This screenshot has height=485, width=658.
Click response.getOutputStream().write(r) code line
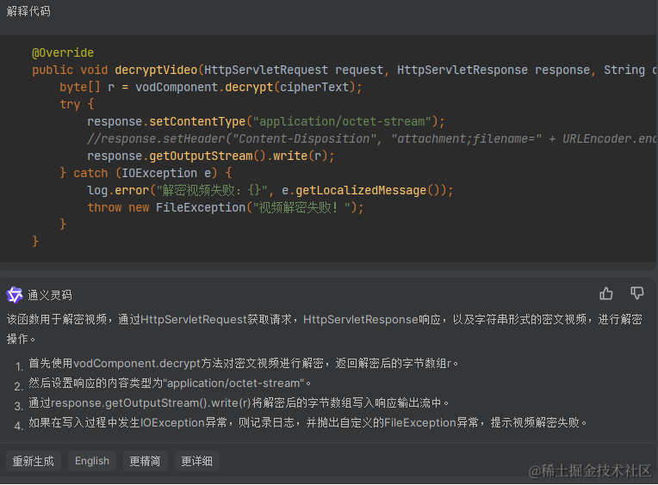tap(211, 156)
